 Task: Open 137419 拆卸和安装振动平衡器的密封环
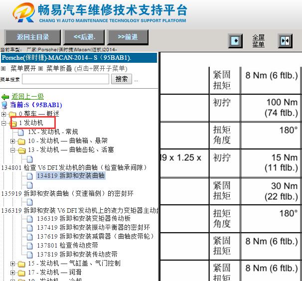coord(93,228)
